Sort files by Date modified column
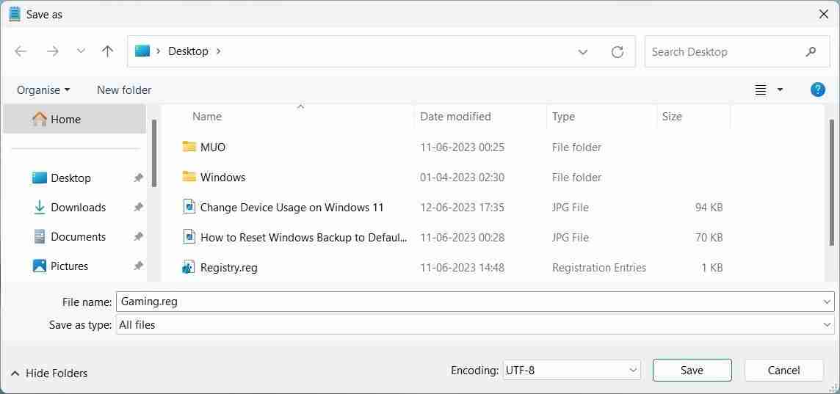The width and height of the screenshot is (840, 394). tap(455, 116)
